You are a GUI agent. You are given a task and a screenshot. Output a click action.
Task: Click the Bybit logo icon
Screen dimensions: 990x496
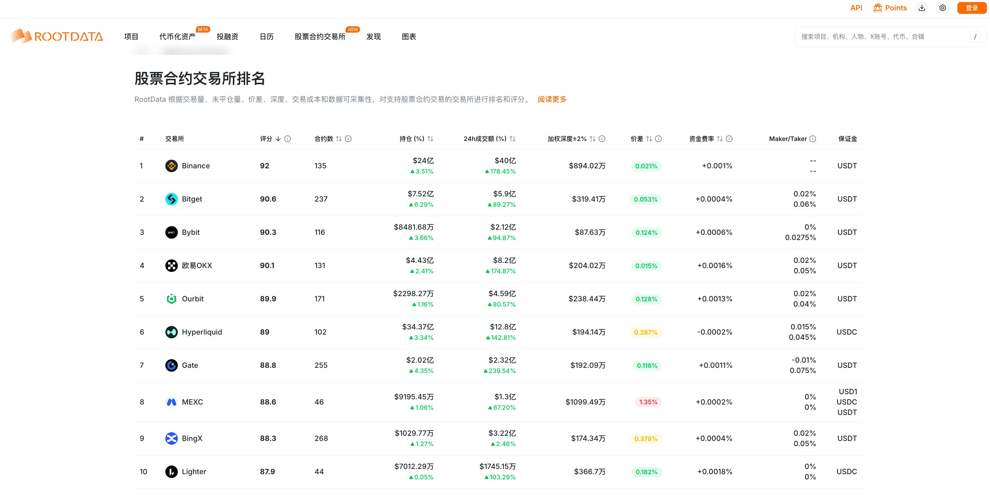pos(171,232)
